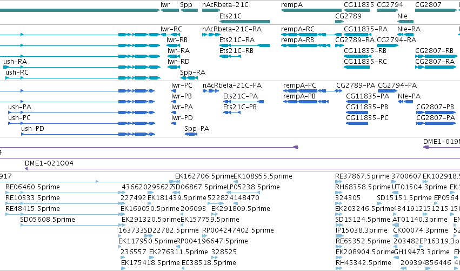The height and width of the screenshot is (271, 460).
Task: Click the RE37867.5prime EST label
Action: (x=362, y=176)
